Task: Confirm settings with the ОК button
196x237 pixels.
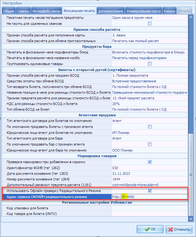Action: (150, 229)
